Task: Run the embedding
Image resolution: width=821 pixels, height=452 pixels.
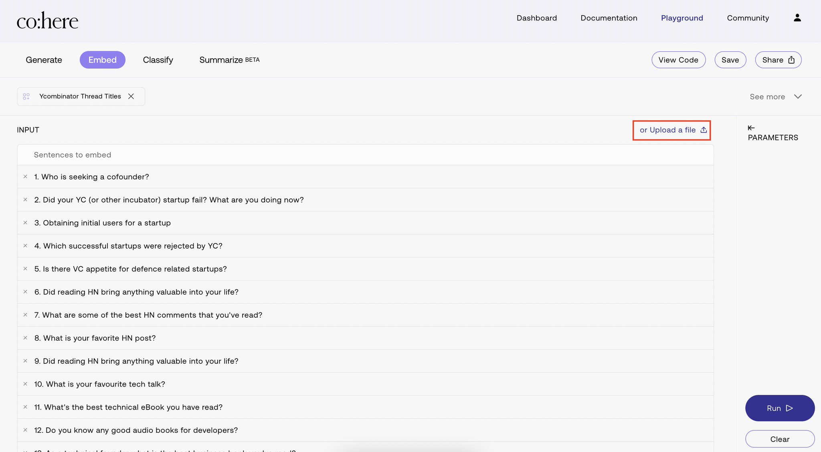Action: coord(780,408)
